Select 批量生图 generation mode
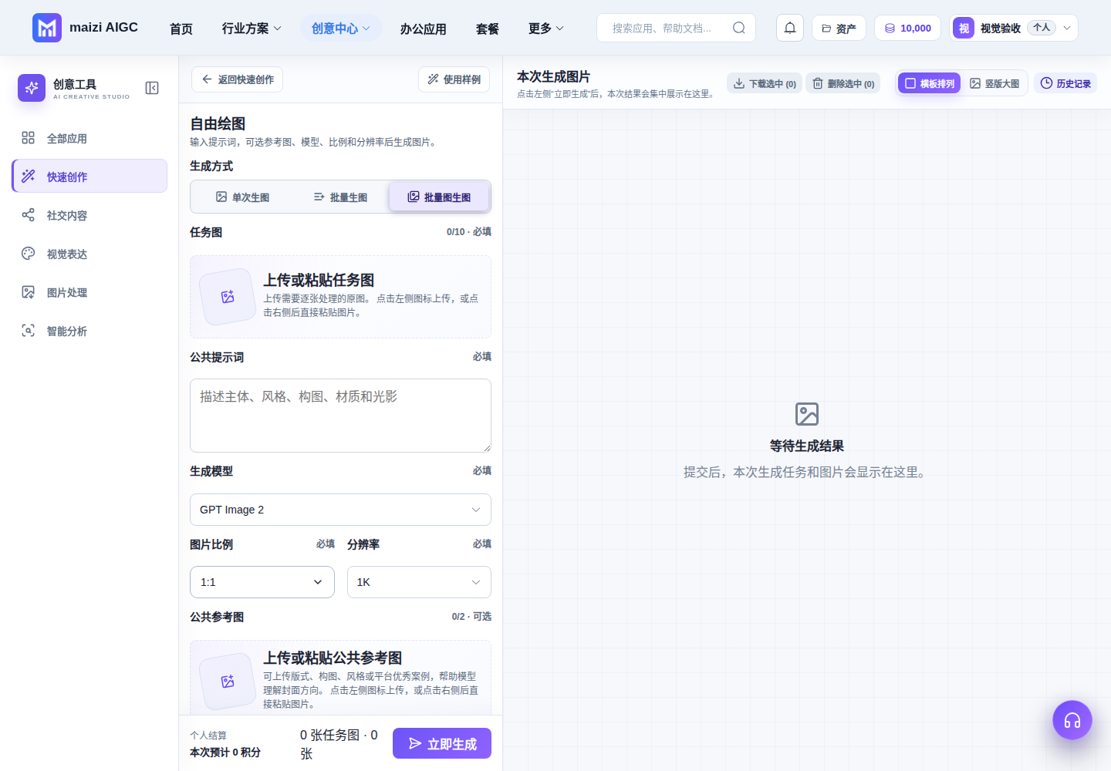This screenshot has width=1111, height=771. tap(340, 197)
